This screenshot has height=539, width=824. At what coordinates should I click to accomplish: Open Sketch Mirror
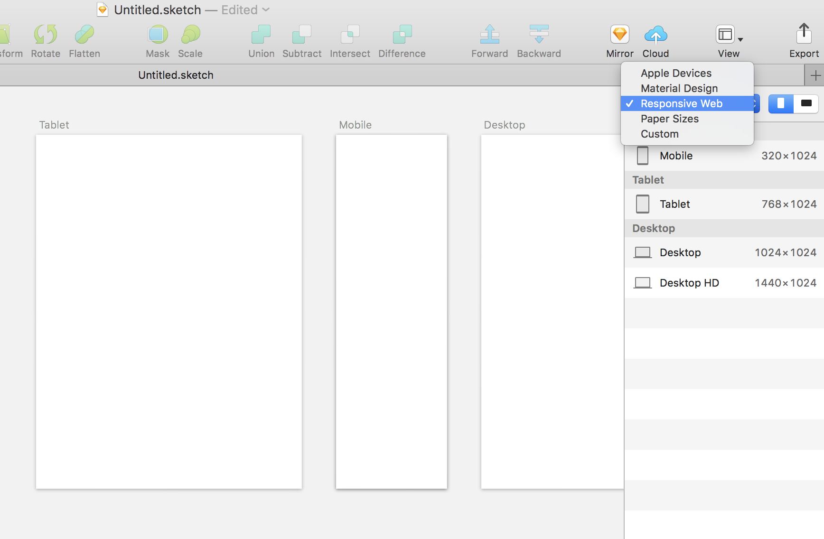click(619, 35)
